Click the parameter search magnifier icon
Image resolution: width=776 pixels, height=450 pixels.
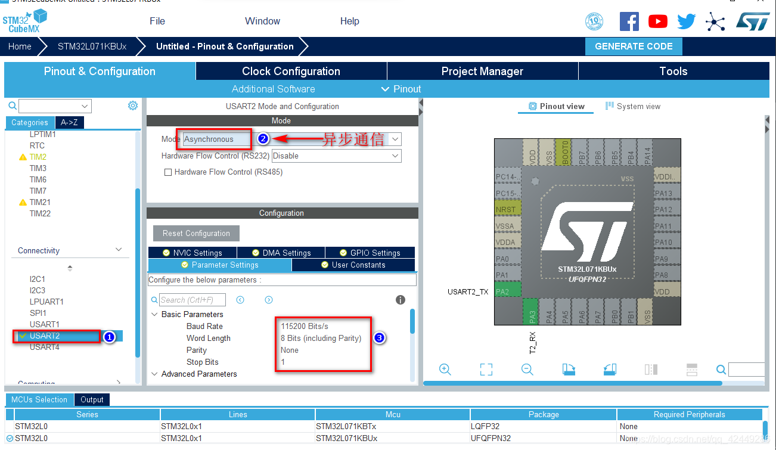click(154, 300)
